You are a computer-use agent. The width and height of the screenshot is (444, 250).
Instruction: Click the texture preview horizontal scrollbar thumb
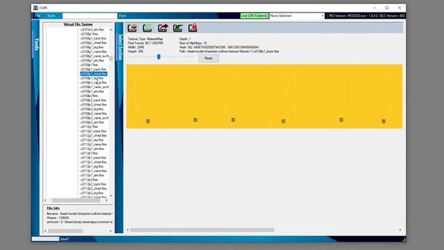[202, 230]
